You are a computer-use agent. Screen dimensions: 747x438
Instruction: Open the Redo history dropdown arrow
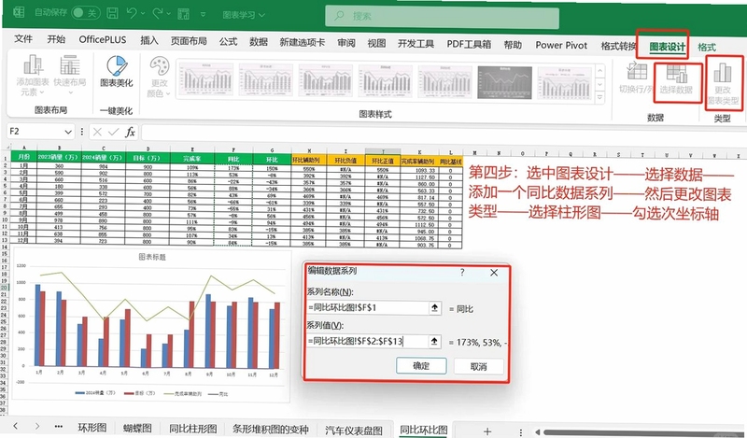169,14
